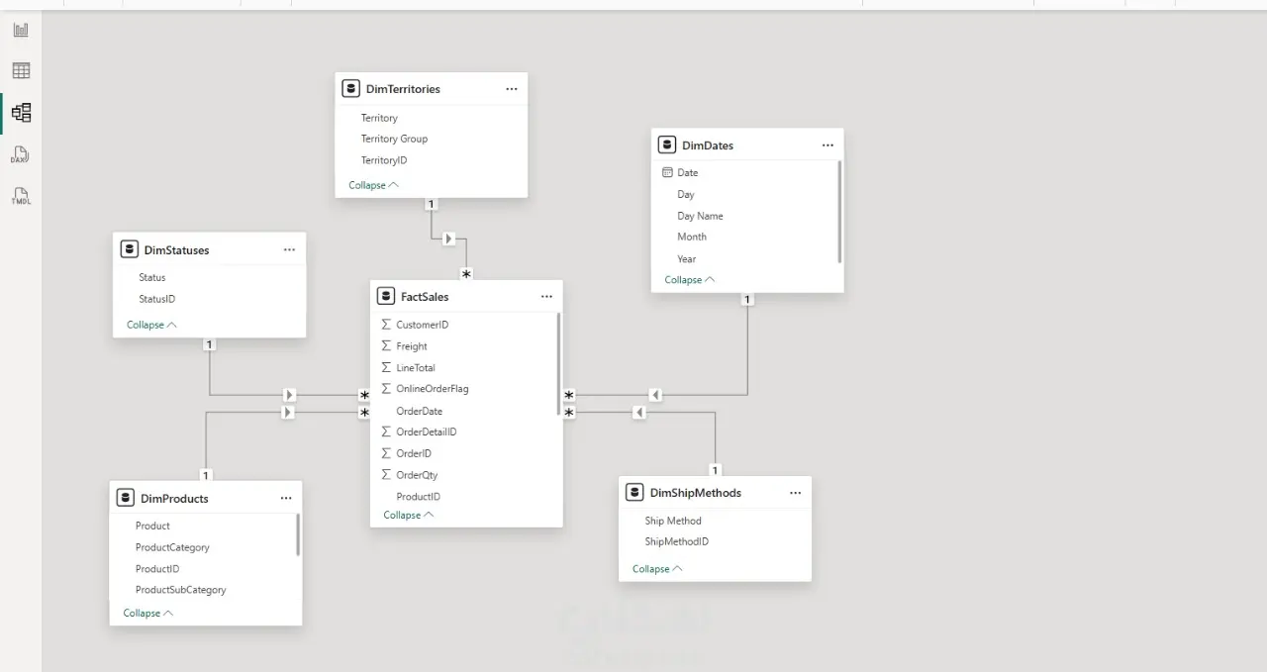Screen dimensions: 1267x672
Task: Collapse the DimTerritories table card
Action: [x=373, y=185]
